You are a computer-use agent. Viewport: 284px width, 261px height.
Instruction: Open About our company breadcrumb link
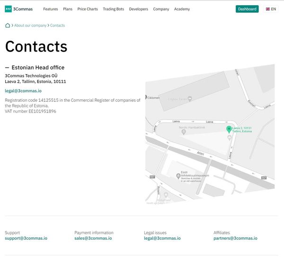coord(30,26)
